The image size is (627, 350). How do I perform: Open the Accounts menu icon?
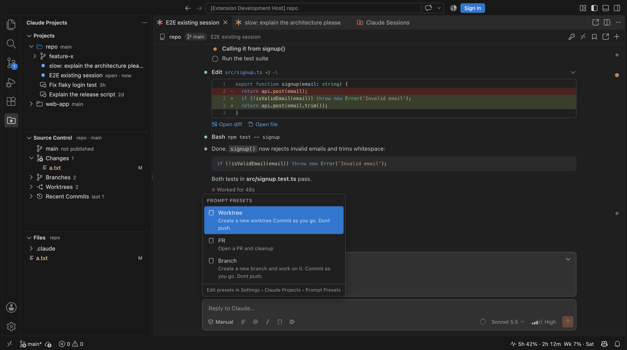pyautogui.click(x=11, y=307)
